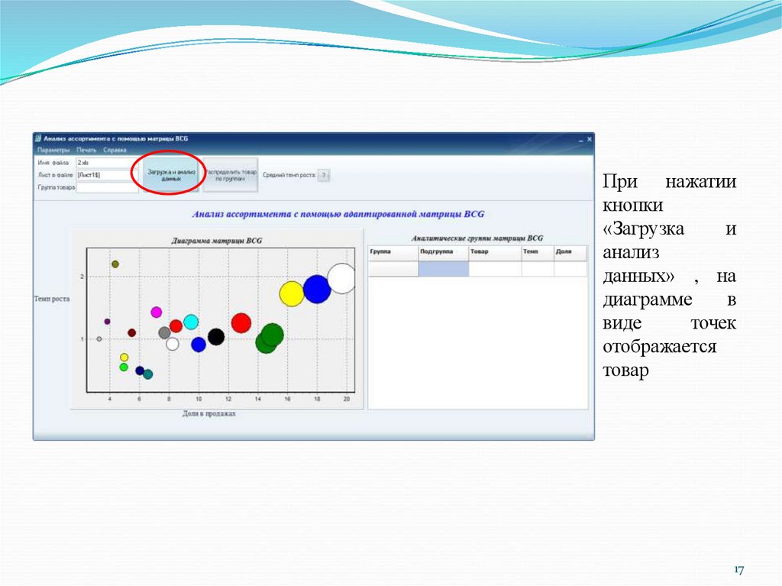Select the larger red bubble

pyautogui.click(x=241, y=323)
